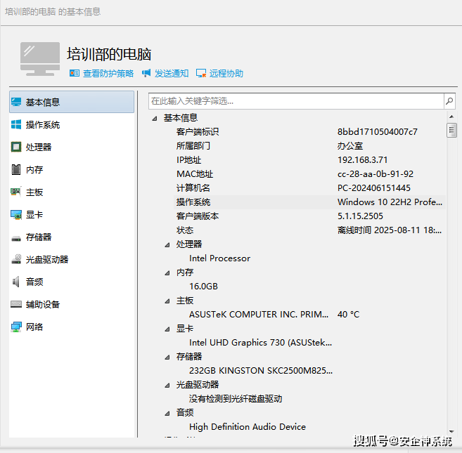
Task: Click the speaker icon for 音频
Action: pos(16,282)
